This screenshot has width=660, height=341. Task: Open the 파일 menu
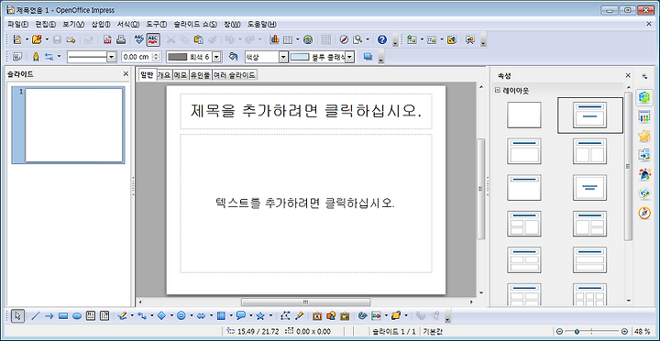[x=18, y=24]
